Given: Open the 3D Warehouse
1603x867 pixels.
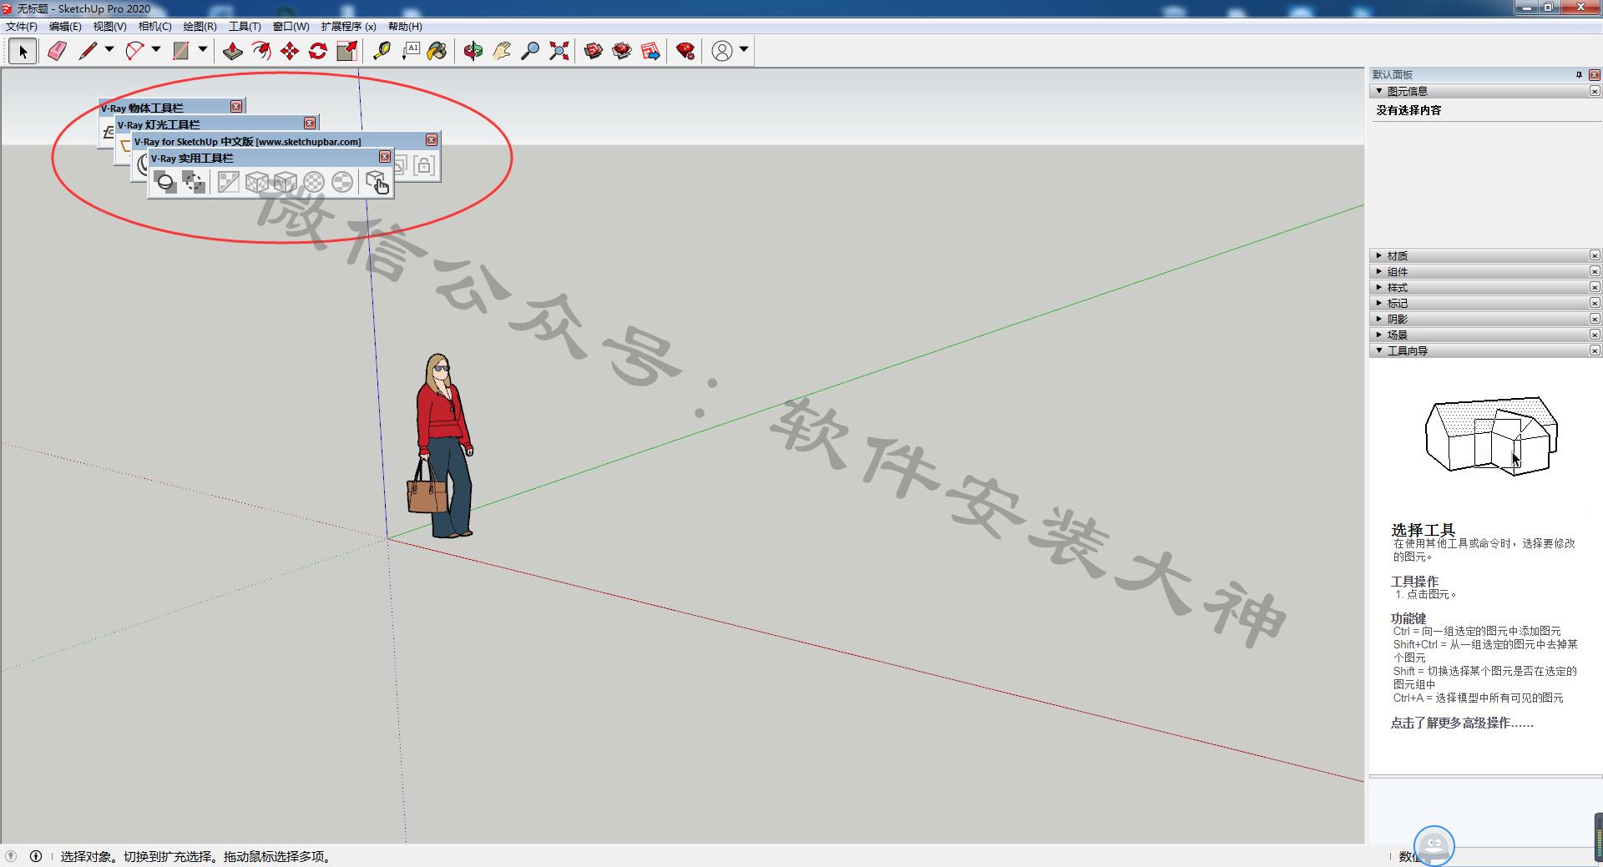Looking at the screenshot, I should [x=594, y=52].
